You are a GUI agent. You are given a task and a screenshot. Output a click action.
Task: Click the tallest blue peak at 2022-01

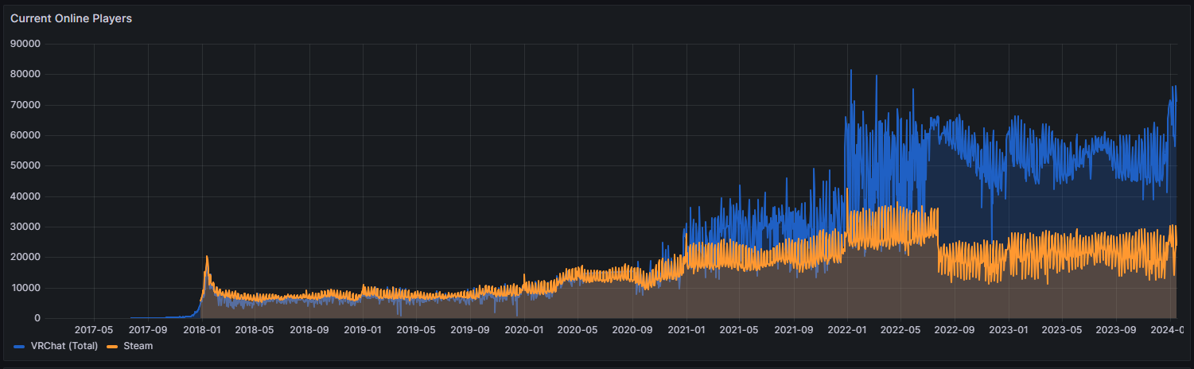tap(850, 71)
